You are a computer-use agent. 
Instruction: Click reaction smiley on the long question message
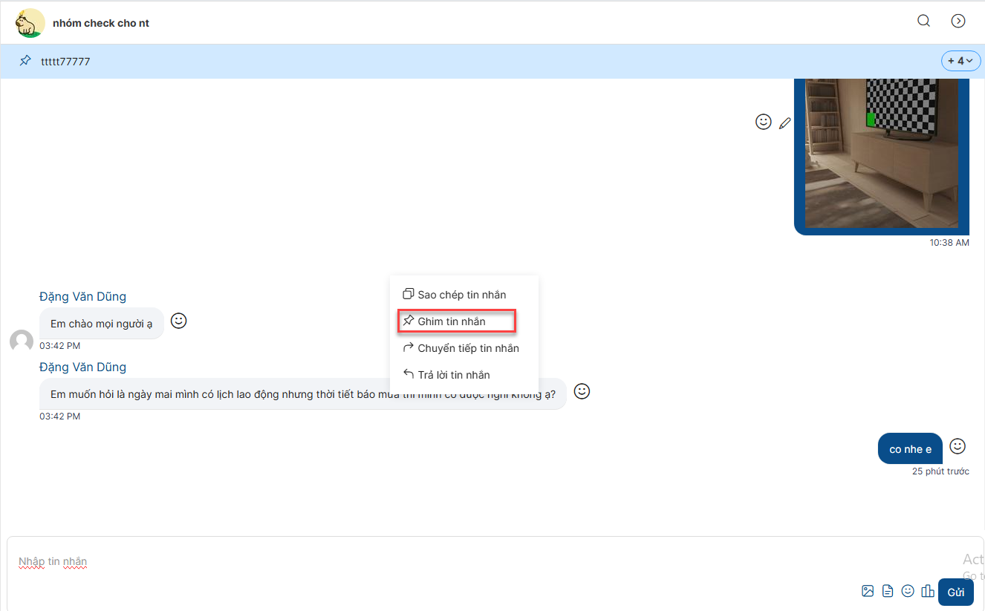[582, 391]
